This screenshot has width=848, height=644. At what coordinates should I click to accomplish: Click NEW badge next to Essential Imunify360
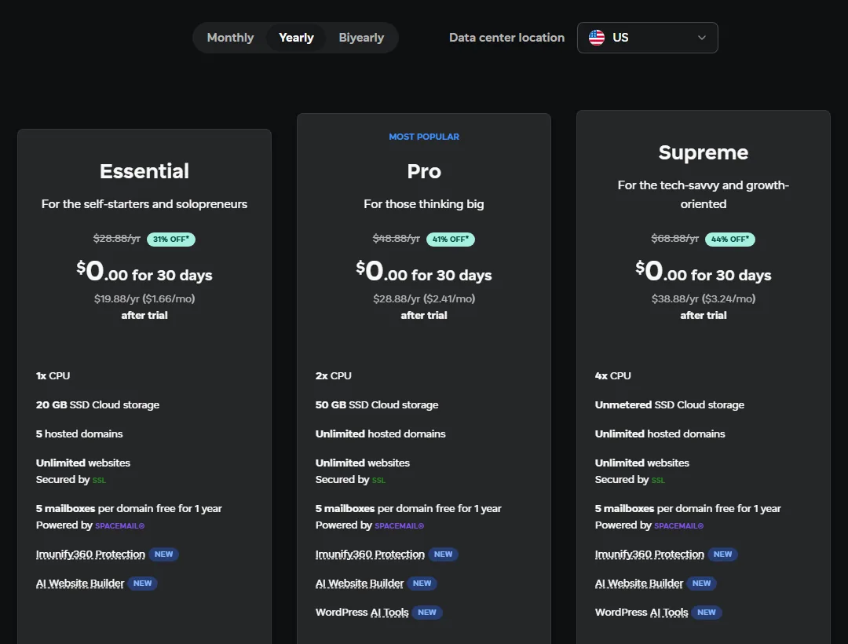tap(164, 554)
